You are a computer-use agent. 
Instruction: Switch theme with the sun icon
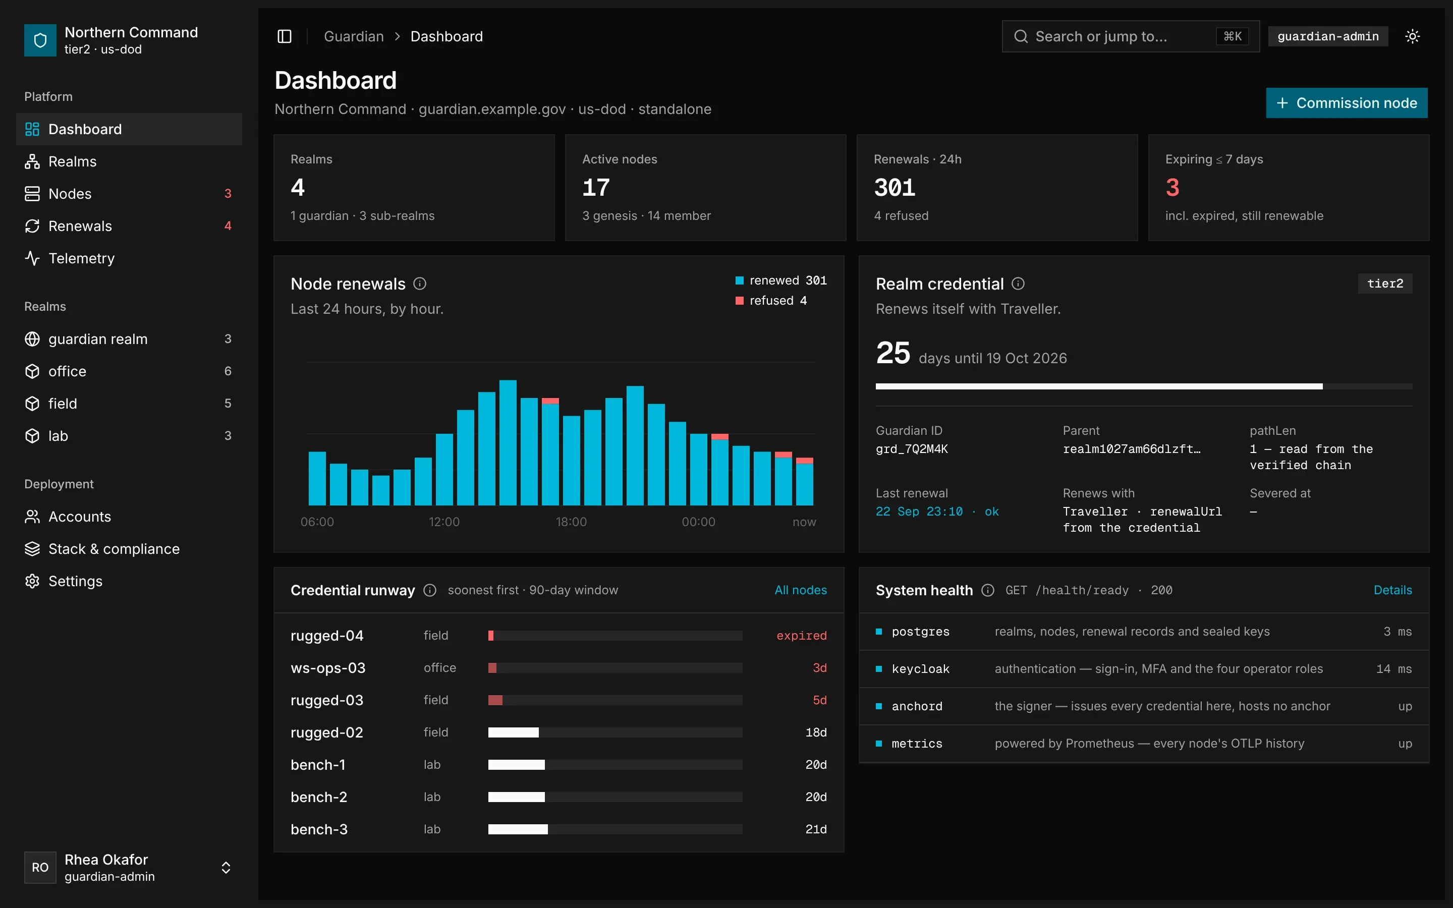coord(1413,37)
